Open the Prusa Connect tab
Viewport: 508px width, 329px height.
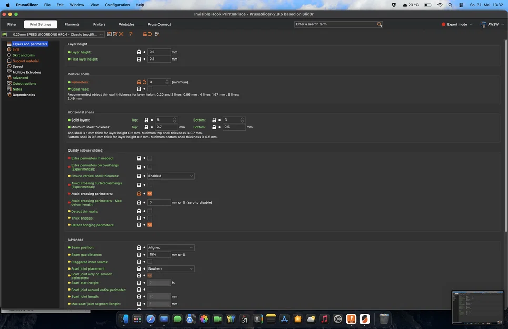coord(159,24)
